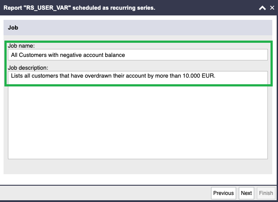This screenshot has height=202, width=278.
Task: Close the recurring series scheduling dialog
Action: 272,8
